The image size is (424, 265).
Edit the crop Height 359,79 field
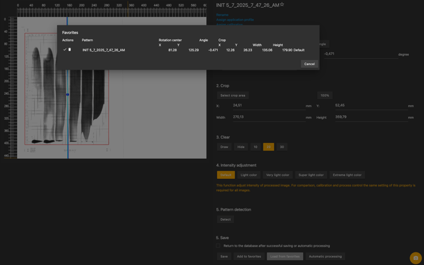(371, 117)
